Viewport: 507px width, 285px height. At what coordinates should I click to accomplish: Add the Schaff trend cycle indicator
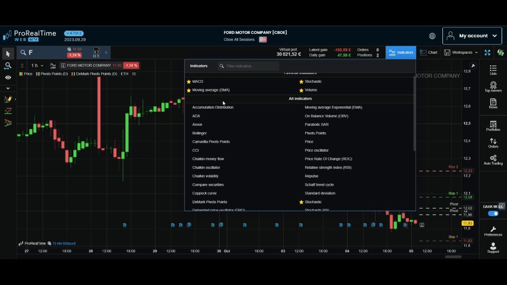pyautogui.click(x=319, y=184)
